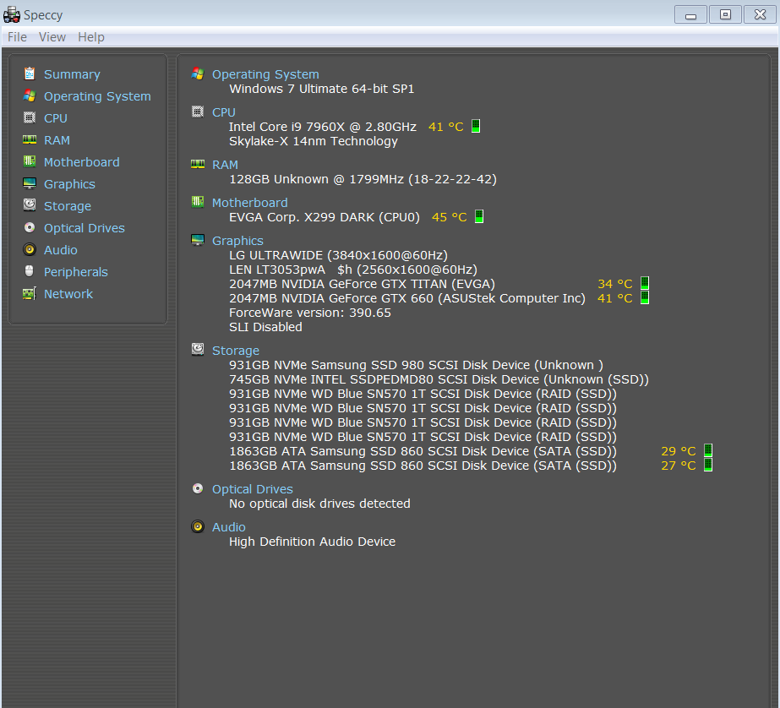Show RAM details from the sidebar

57,140
